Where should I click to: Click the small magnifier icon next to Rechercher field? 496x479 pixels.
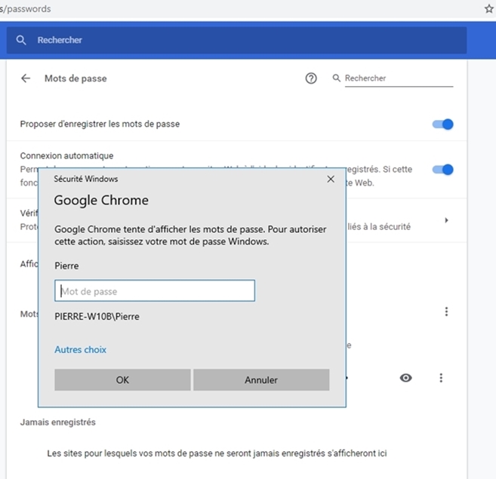[336, 78]
